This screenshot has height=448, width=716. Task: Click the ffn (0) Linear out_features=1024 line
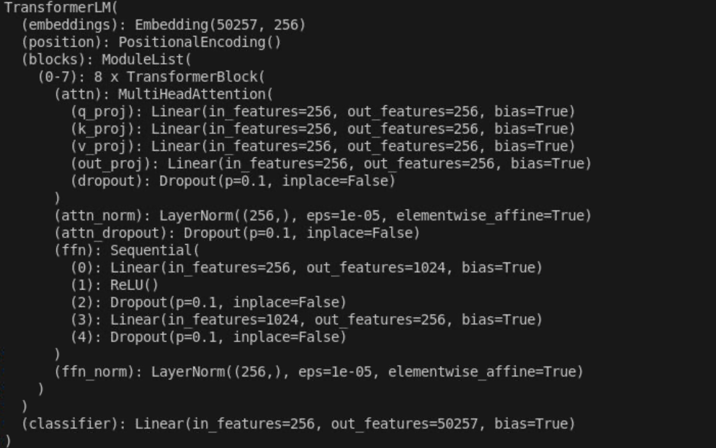[306, 268]
